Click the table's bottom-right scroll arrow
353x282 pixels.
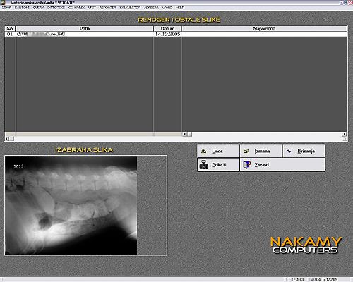click(345, 139)
